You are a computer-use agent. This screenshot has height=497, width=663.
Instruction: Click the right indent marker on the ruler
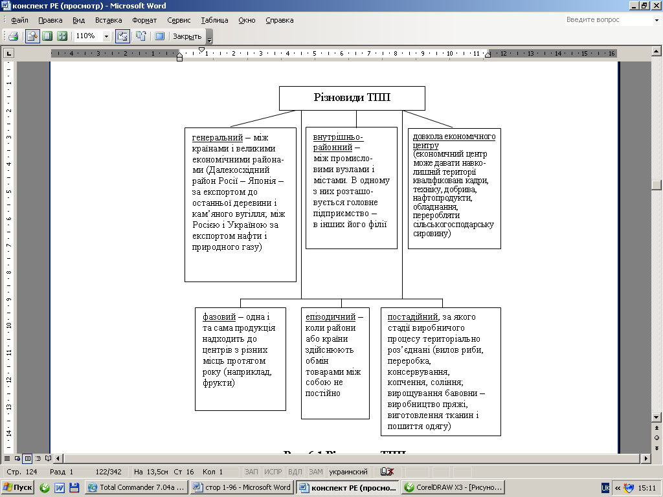488,55
